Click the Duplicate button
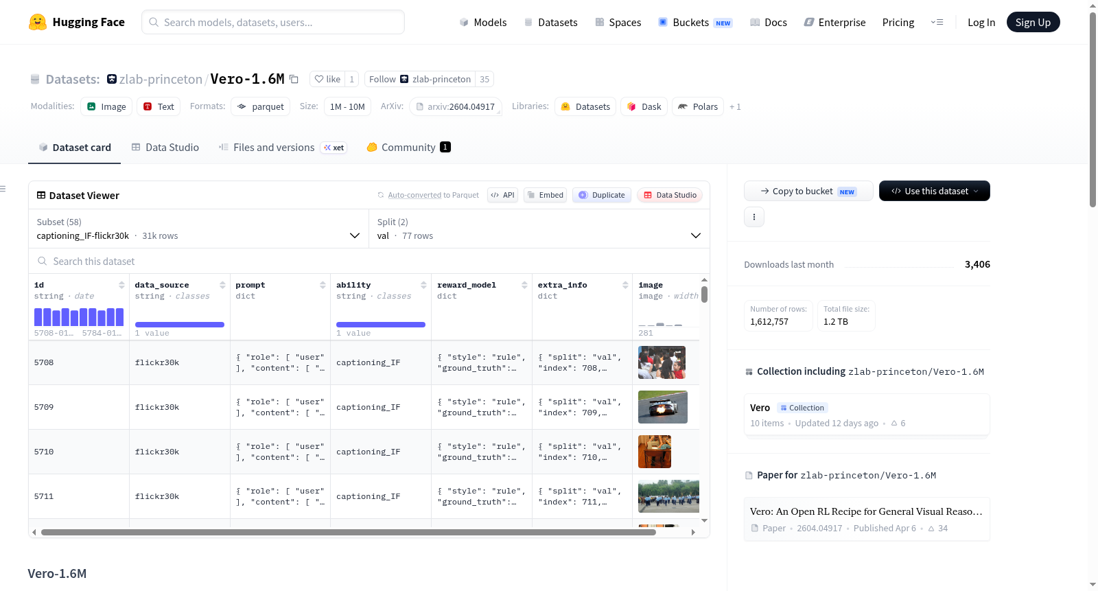Image resolution: width=1098 pixels, height=591 pixels. [602, 195]
